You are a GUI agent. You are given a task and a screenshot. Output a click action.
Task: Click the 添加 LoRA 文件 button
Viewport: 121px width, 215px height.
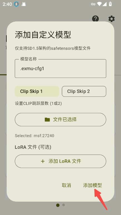[61, 161]
